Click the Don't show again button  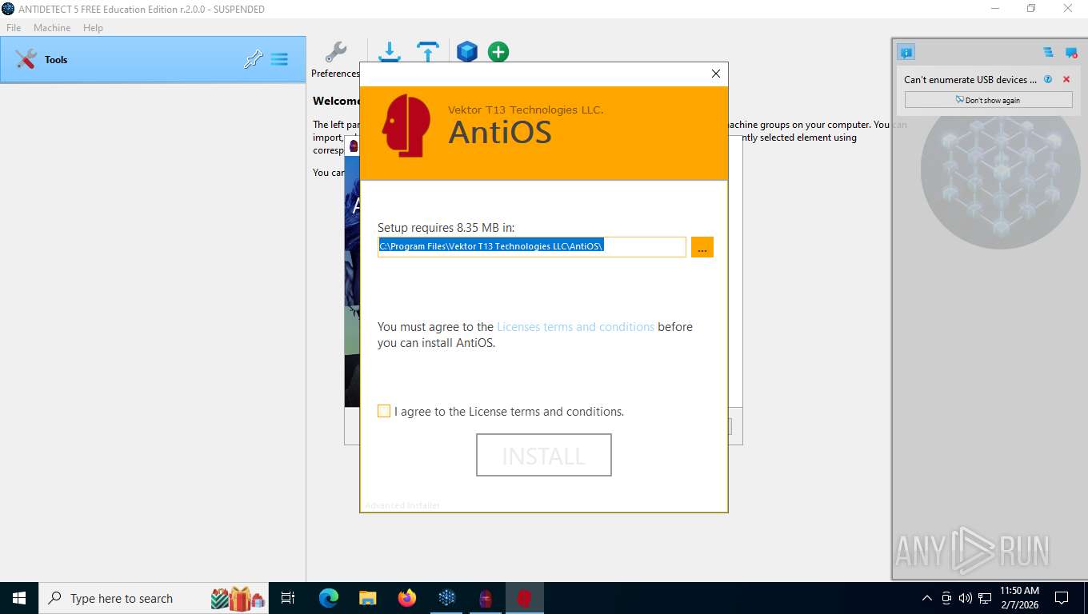pyautogui.click(x=988, y=100)
